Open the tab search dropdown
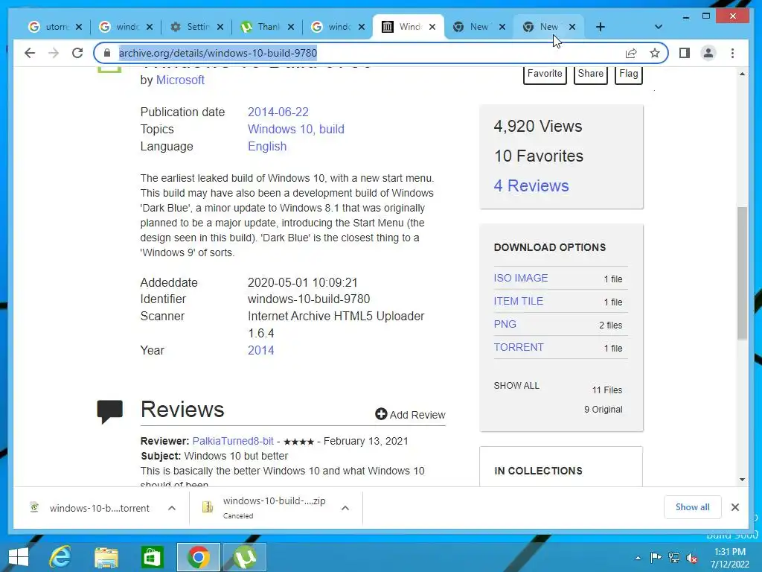The image size is (762, 572). pos(658,27)
